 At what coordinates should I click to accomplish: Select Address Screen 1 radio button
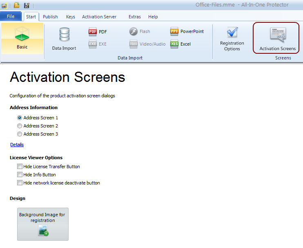click(x=20, y=118)
